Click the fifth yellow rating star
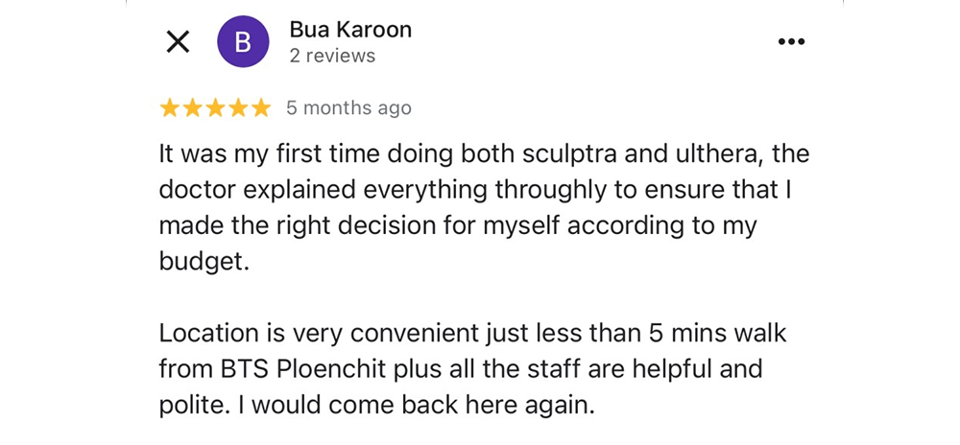 coord(260,108)
